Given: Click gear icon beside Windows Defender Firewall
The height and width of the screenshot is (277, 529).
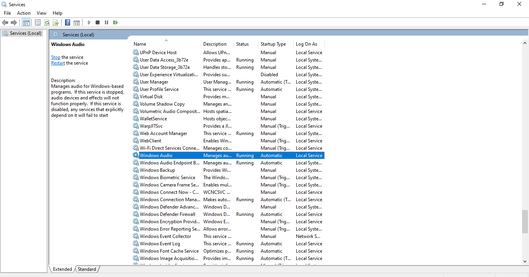Looking at the screenshot, I should [136, 214].
